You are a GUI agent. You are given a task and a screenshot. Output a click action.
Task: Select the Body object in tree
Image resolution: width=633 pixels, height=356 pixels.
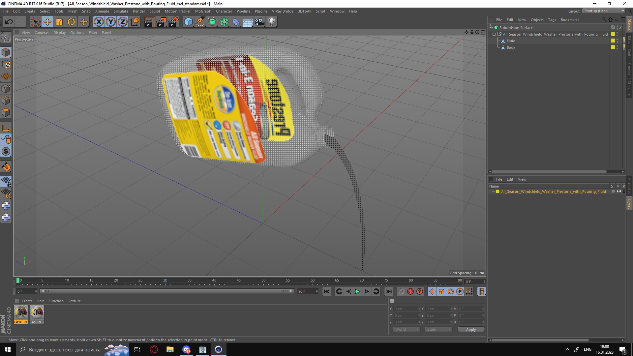(x=511, y=47)
